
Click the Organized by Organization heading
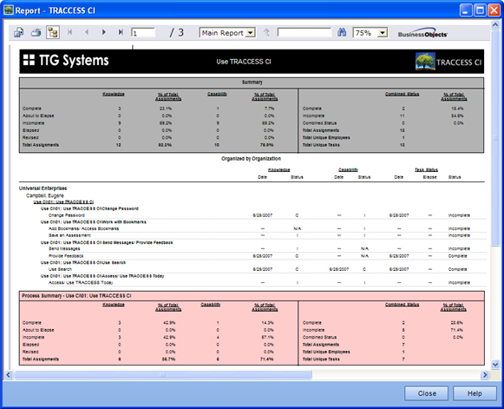point(251,159)
